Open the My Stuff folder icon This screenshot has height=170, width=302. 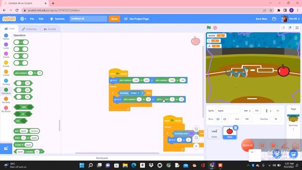pos(274,19)
